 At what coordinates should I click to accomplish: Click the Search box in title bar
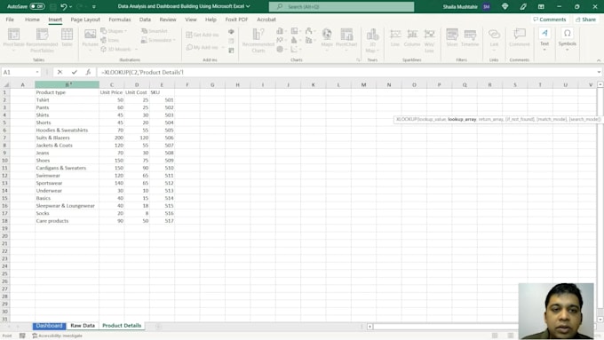(x=341, y=6)
